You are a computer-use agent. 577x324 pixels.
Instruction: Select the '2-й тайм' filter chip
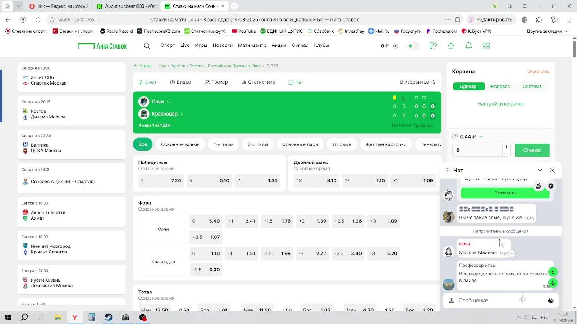click(257, 144)
